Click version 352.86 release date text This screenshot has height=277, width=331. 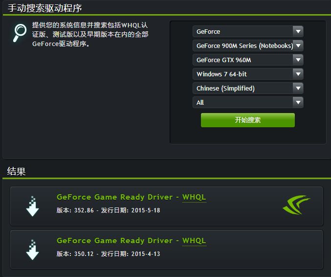click(x=108, y=210)
